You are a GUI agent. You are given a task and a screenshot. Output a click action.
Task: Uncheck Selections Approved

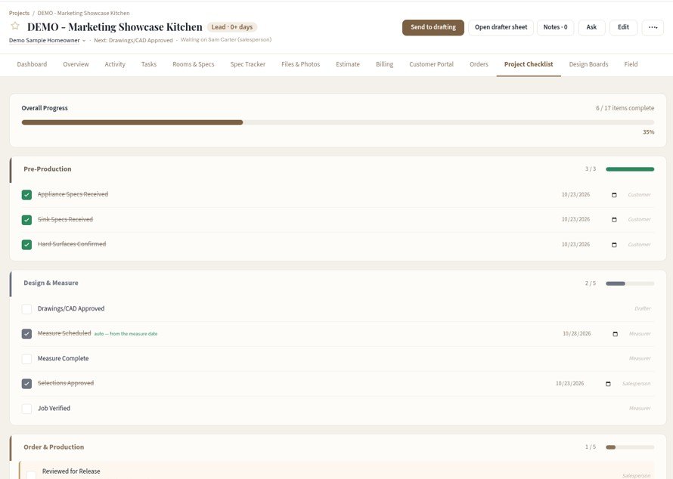point(26,383)
